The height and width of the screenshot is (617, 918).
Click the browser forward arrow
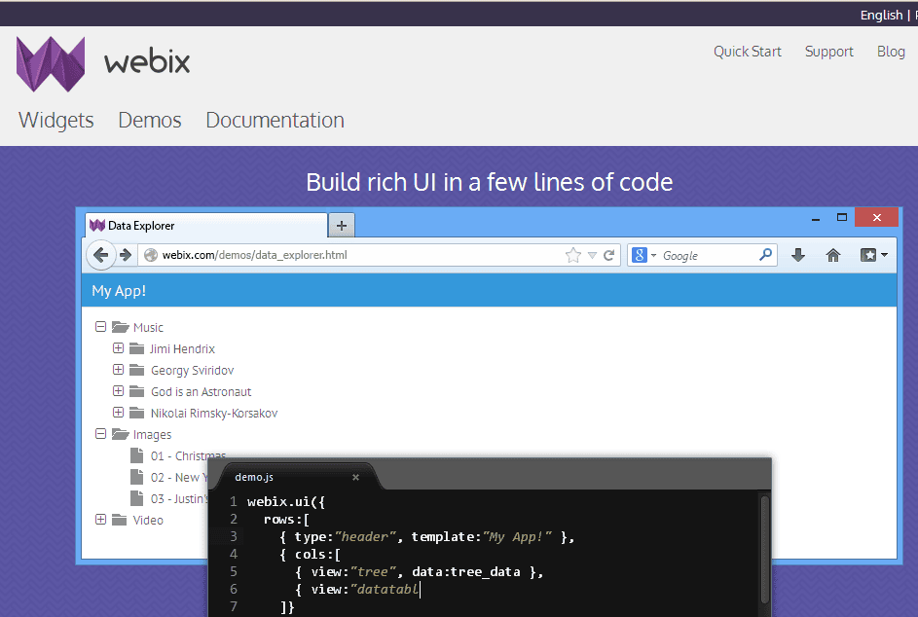click(x=126, y=255)
